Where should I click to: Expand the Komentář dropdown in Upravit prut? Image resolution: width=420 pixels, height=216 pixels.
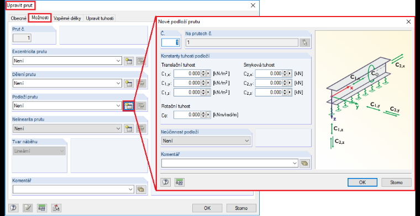click(130, 190)
